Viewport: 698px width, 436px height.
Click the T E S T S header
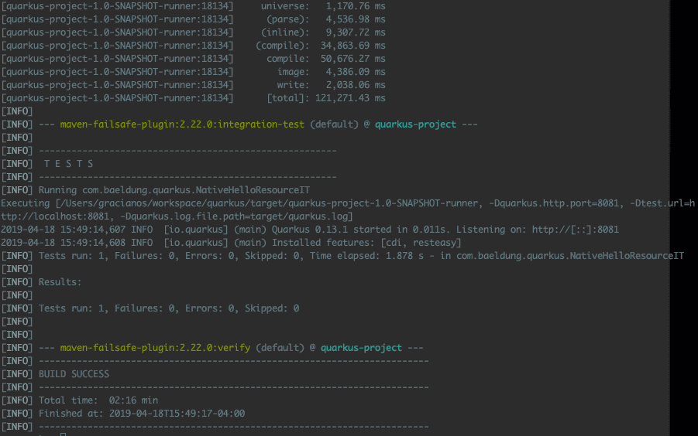click(x=68, y=164)
